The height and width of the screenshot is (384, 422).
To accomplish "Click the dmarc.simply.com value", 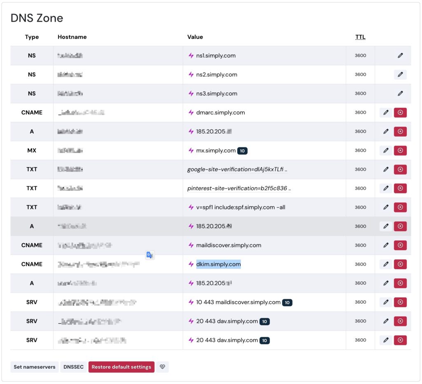I will [x=220, y=112].
